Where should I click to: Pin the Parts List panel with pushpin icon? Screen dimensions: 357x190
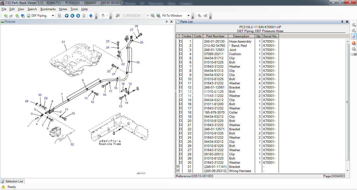[342, 22]
